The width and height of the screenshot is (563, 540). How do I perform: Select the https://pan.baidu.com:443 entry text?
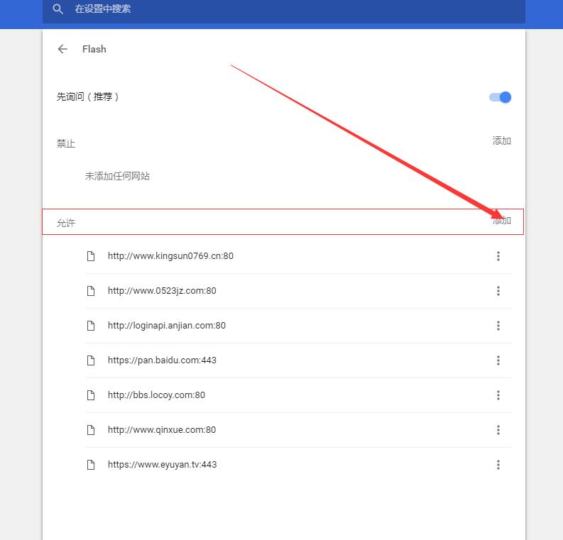pyautogui.click(x=162, y=360)
